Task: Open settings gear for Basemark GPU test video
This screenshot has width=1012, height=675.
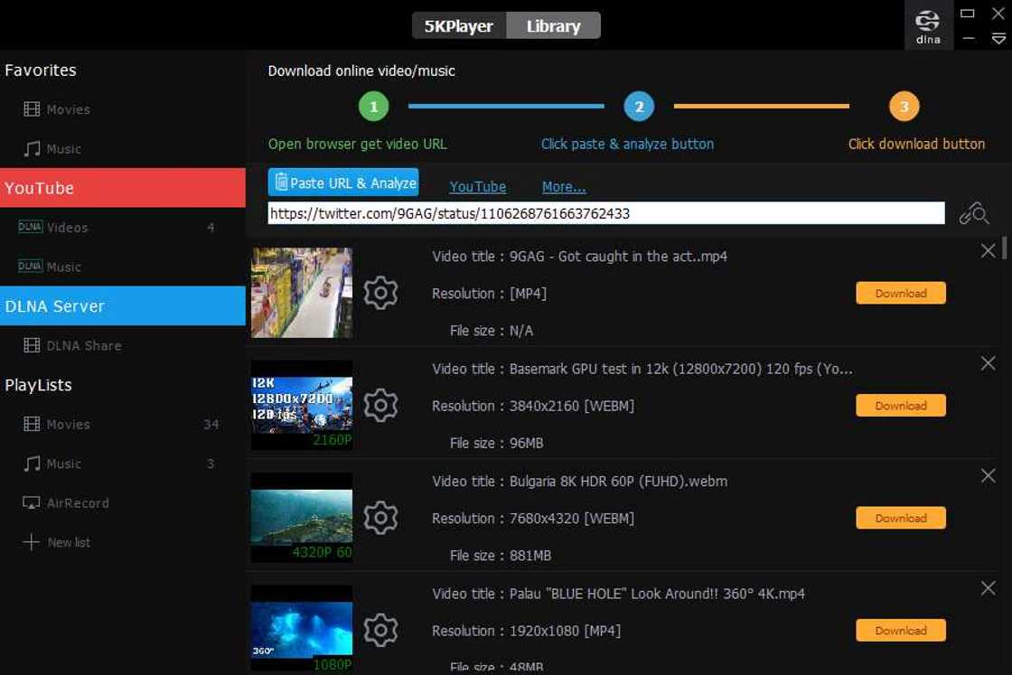Action: coord(380,406)
